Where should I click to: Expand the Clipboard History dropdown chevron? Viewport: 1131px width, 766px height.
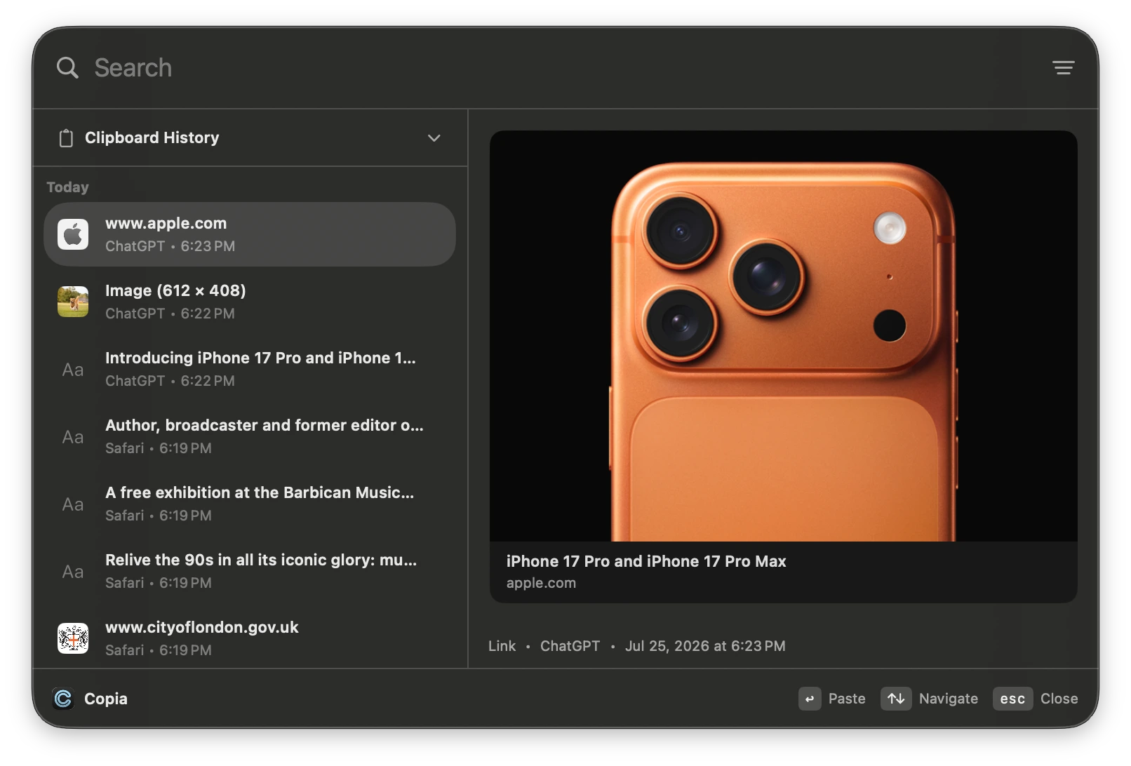434,138
